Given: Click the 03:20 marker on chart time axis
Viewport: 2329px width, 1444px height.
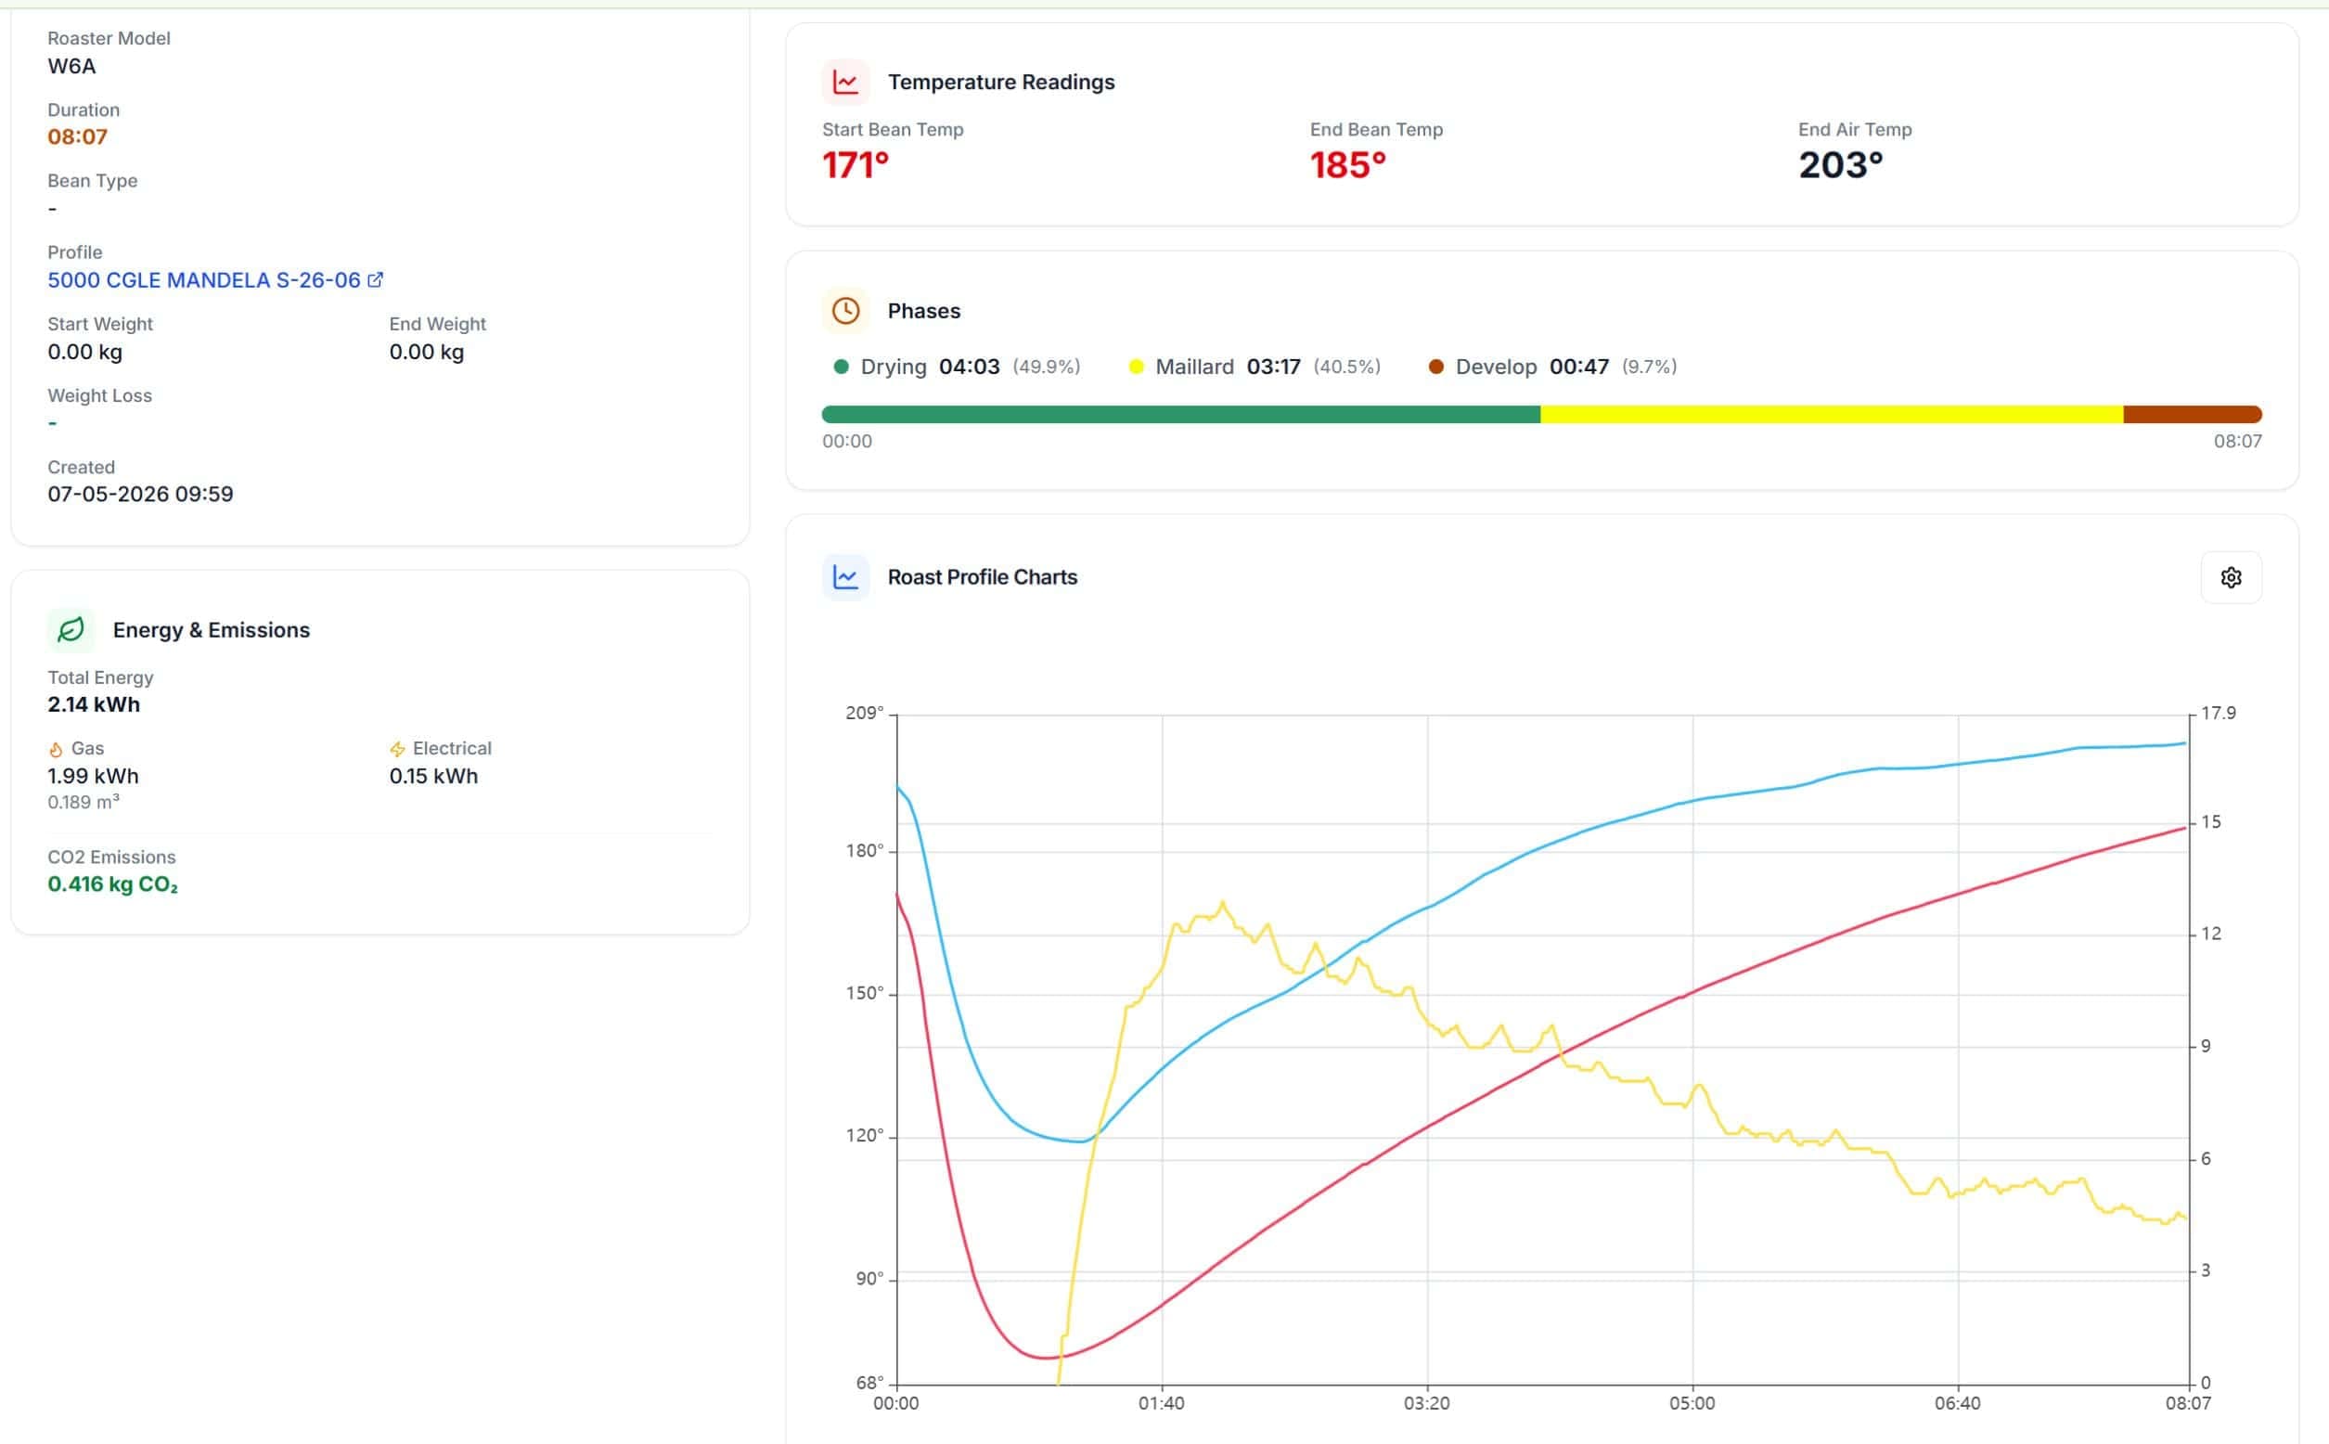Looking at the screenshot, I should coord(1426,1404).
